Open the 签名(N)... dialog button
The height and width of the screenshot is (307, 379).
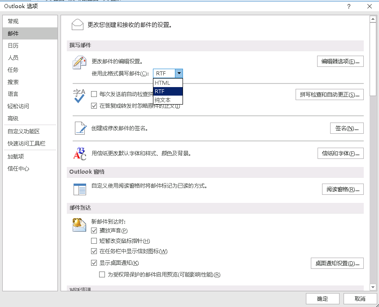[347, 128]
